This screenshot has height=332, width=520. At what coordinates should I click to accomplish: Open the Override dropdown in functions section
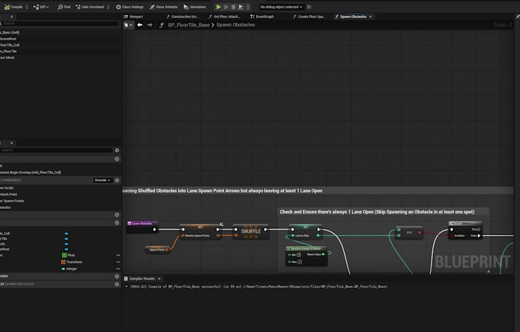103,180
